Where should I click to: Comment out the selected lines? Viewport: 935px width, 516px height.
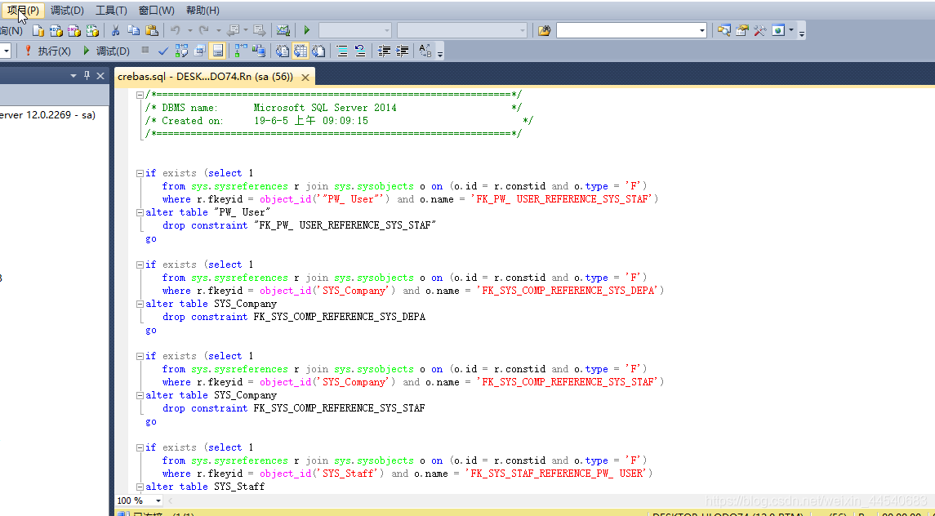[x=342, y=51]
